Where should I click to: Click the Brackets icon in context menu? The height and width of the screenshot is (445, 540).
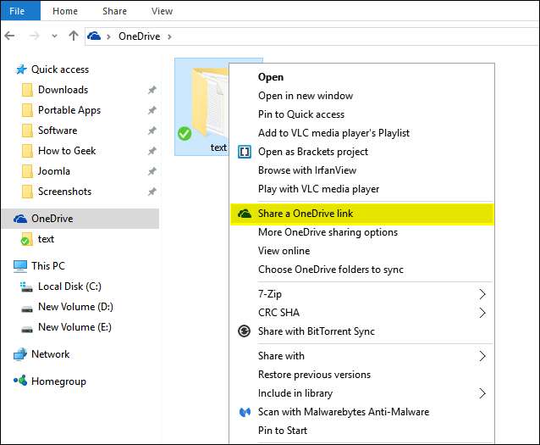245,152
